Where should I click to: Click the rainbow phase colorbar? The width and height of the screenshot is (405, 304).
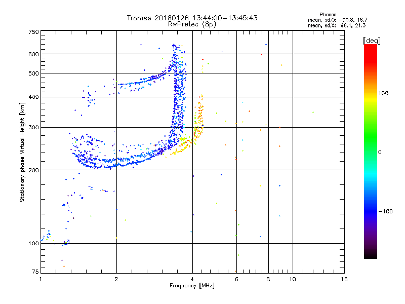tap(371, 151)
